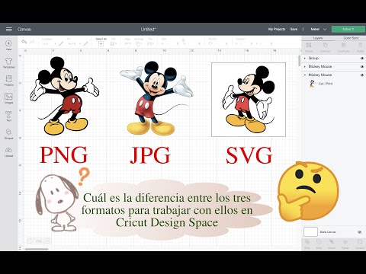This screenshot has width=366, height=274.
Task: Click the Flip icon
Action: [x=150, y=44]
